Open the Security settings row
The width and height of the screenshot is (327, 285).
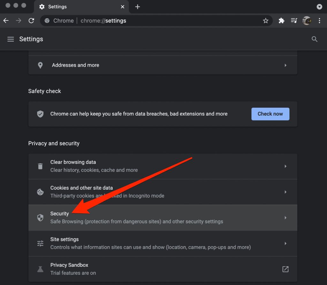(163, 218)
